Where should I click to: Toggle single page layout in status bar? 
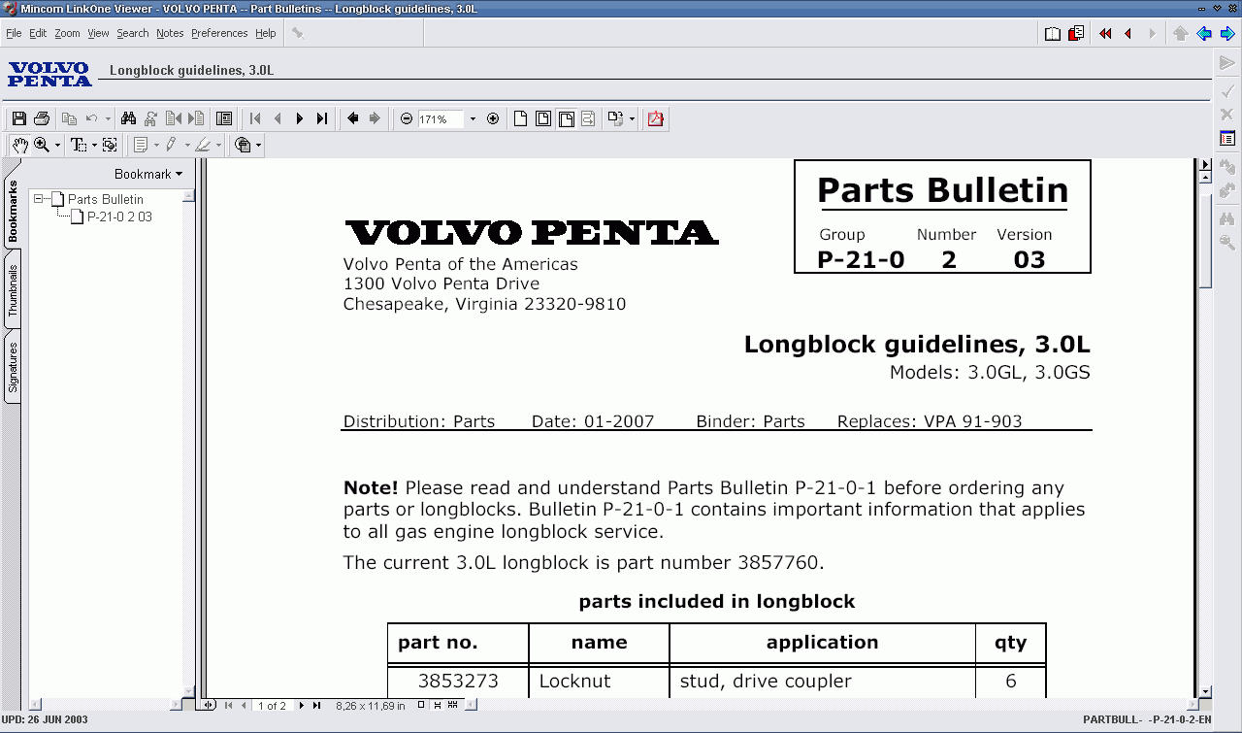[x=421, y=705]
